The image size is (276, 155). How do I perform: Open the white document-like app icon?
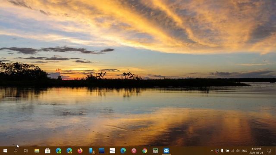point(112,151)
